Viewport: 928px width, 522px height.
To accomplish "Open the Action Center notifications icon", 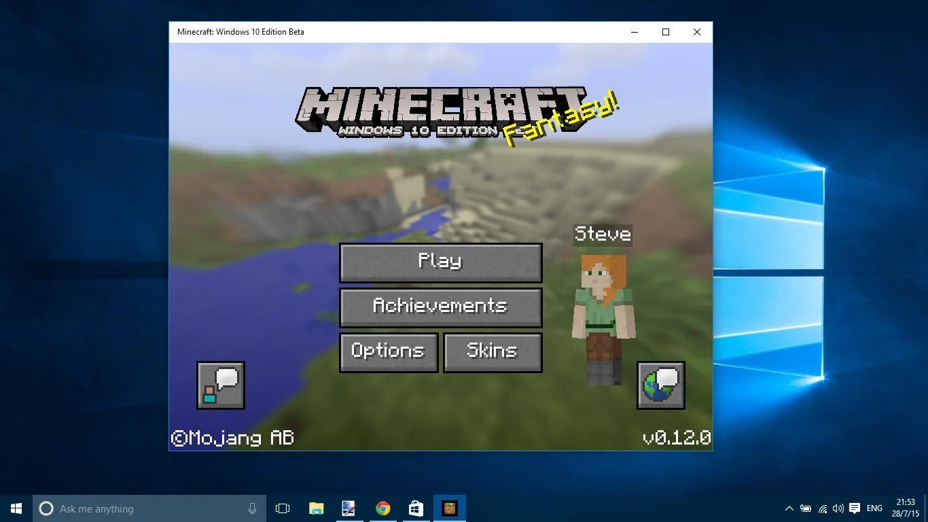I will point(855,508).
